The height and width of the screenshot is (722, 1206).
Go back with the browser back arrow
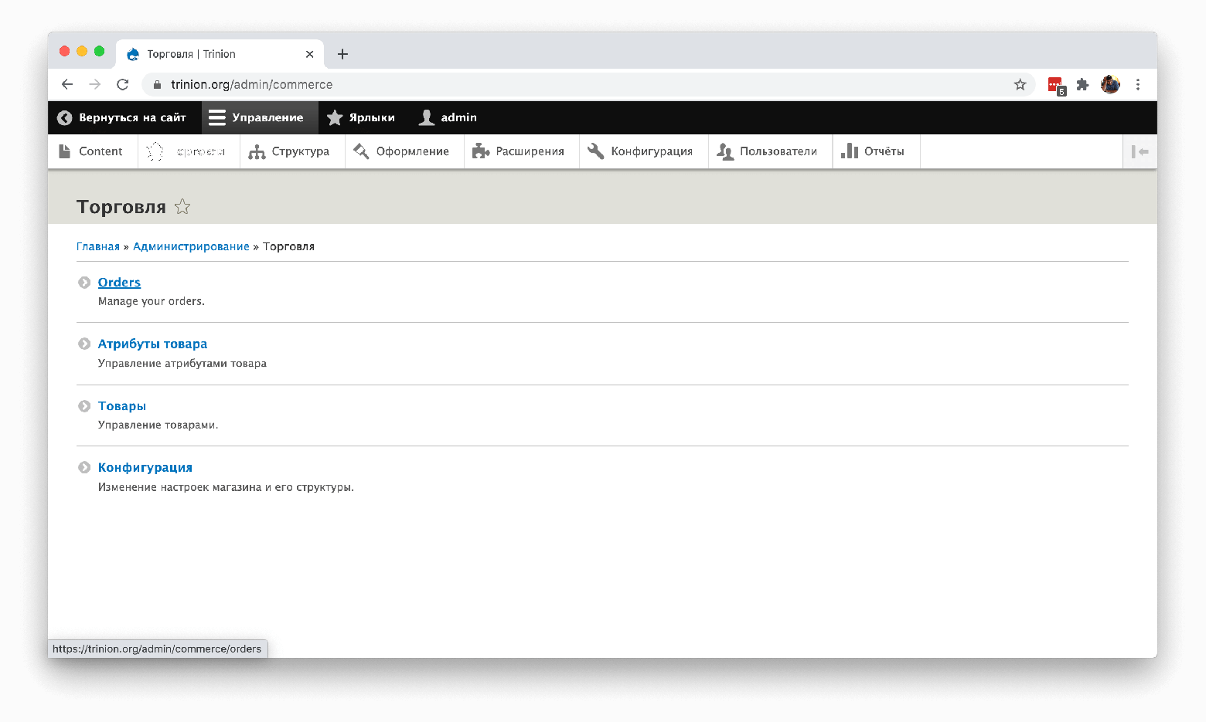click(x=67, y=84)
